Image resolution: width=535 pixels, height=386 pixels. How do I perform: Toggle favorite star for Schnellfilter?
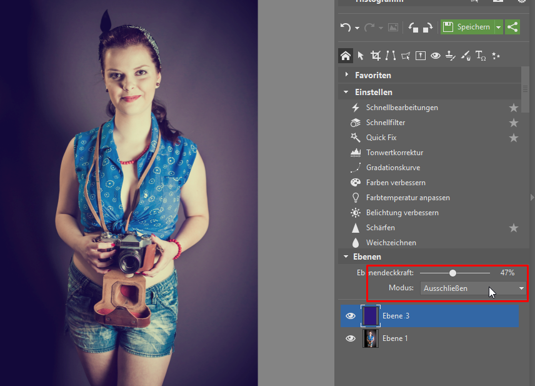click(x=514, y=123)
